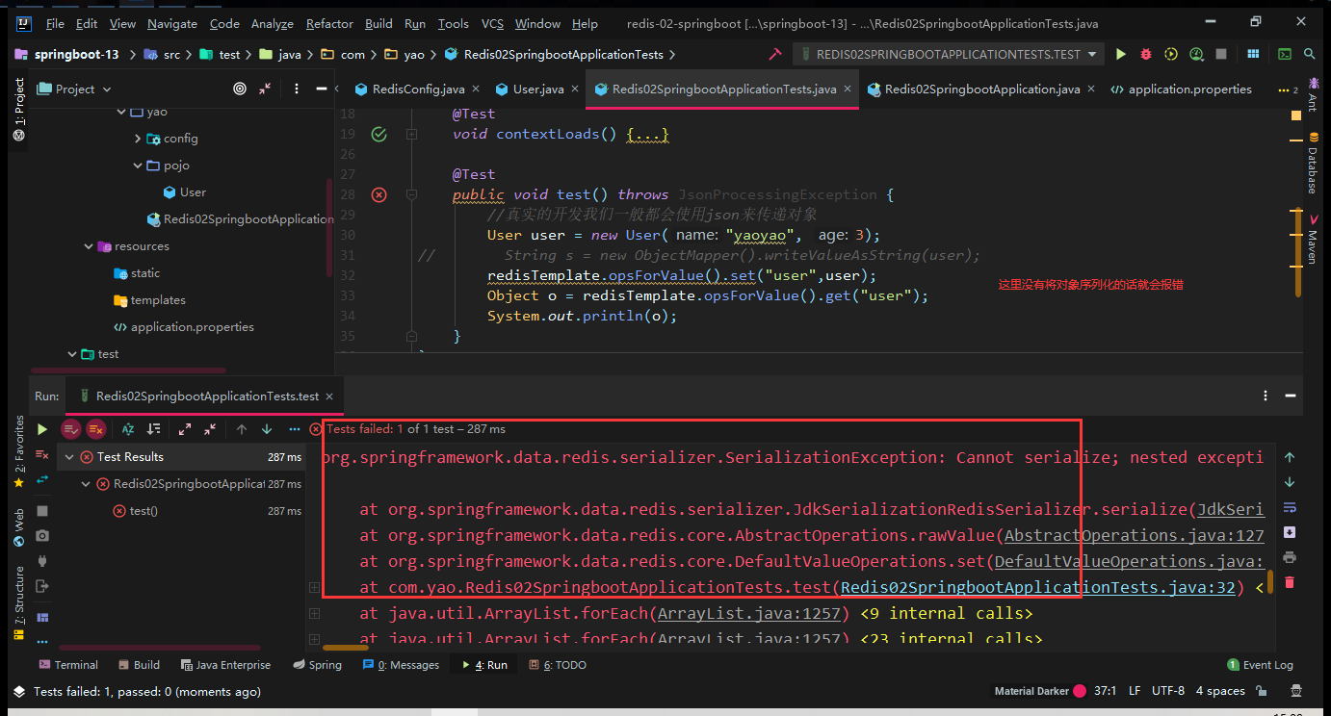Click the failed test gutter icon at line 28
Viewport: 1331px width, 716px height.
click(378, 194)
